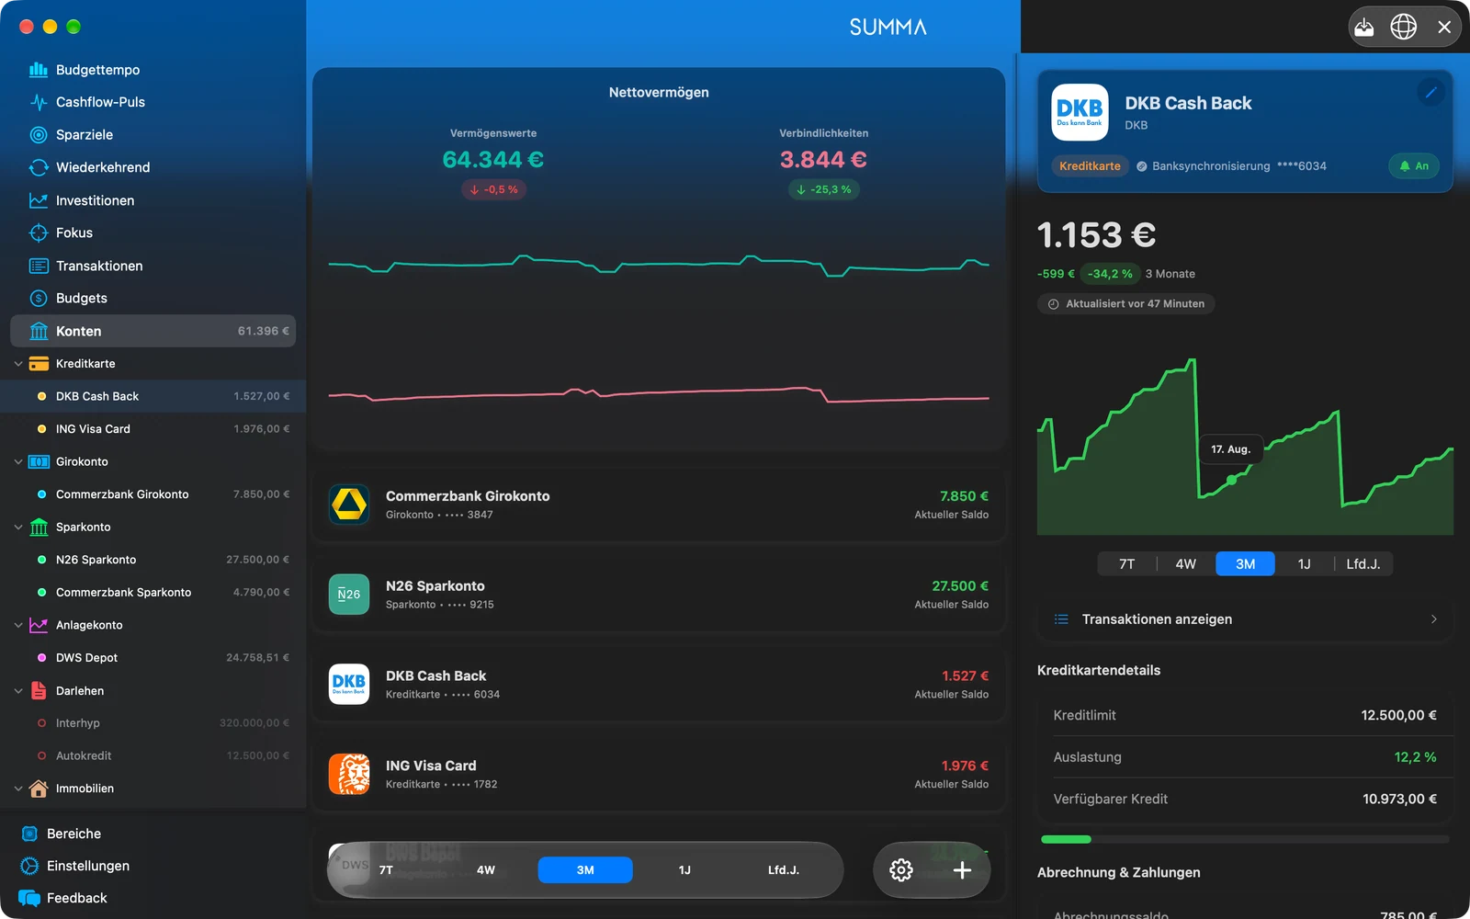Image resolution: width=1470 pixels, height=919 pixels.
Task: Open Transaktionen list icon
Action: pos(39,266)
